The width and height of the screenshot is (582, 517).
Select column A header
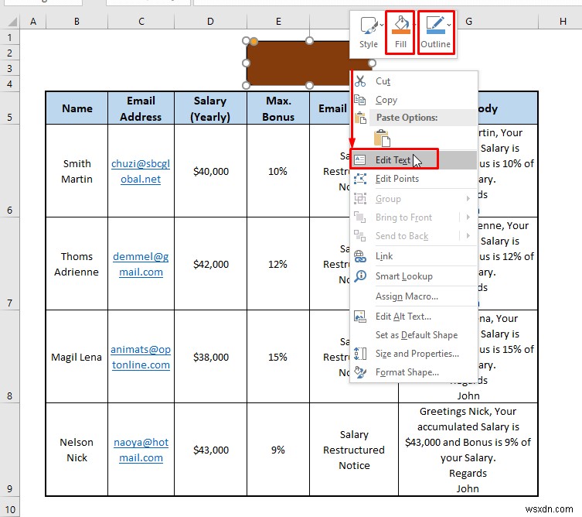(33, 22)
